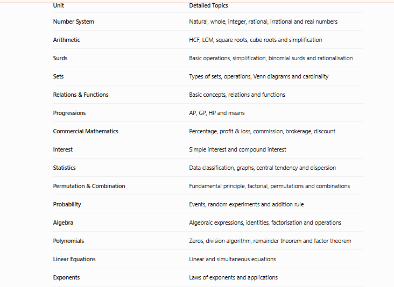Select 'Laws of exponents and applications' text
The height and width of the screenshot is (287, 394).
tap(233, 278)
